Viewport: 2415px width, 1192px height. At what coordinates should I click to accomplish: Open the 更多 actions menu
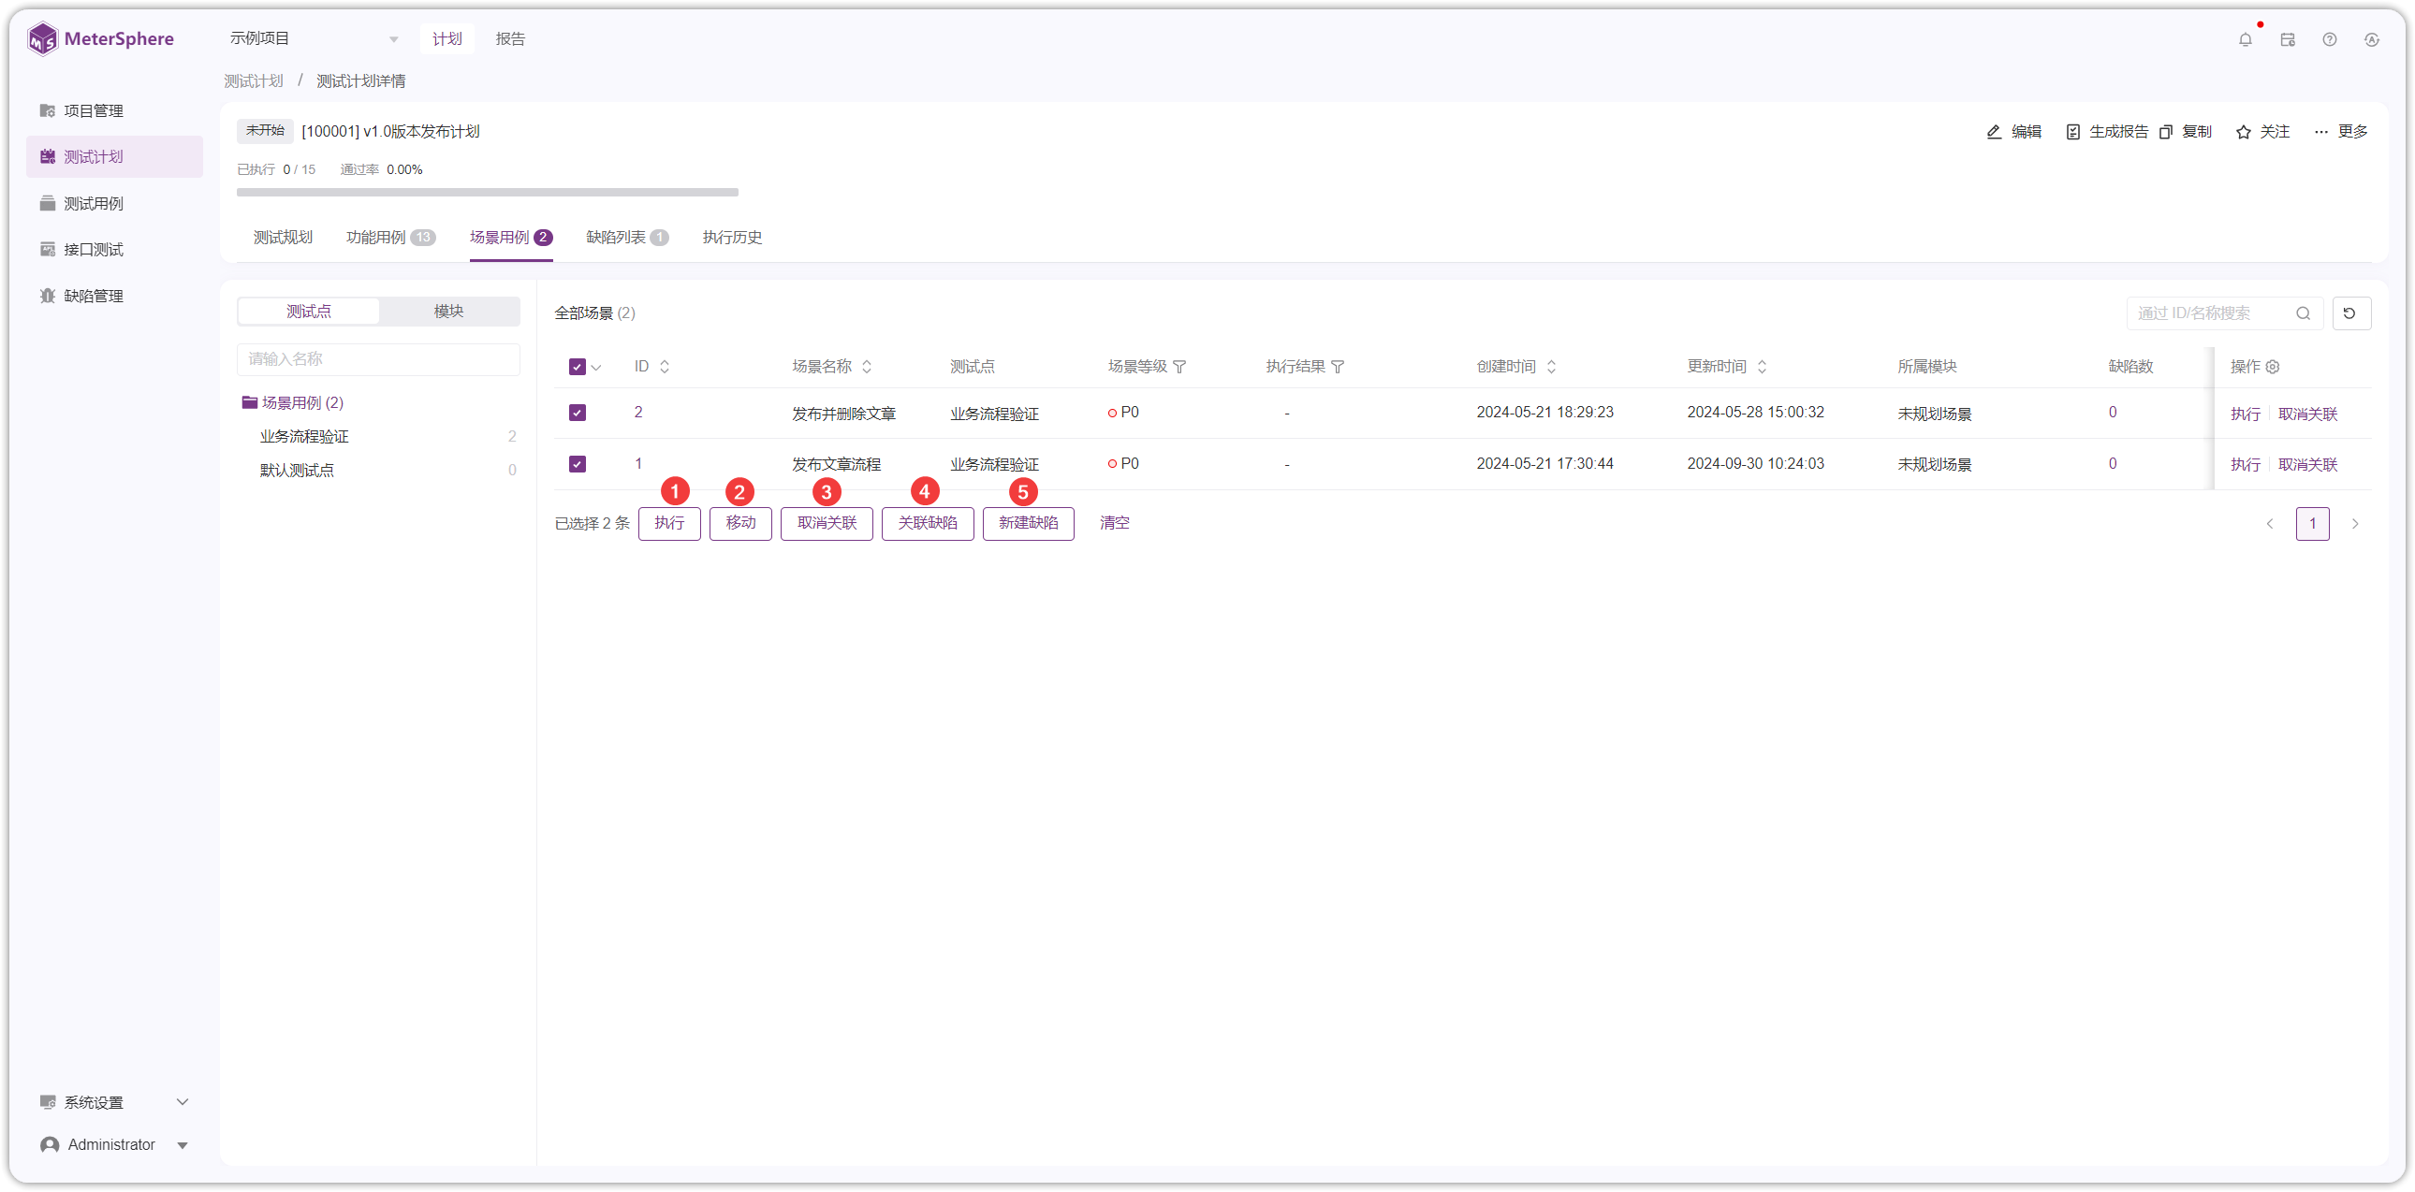click(2341, 131)
